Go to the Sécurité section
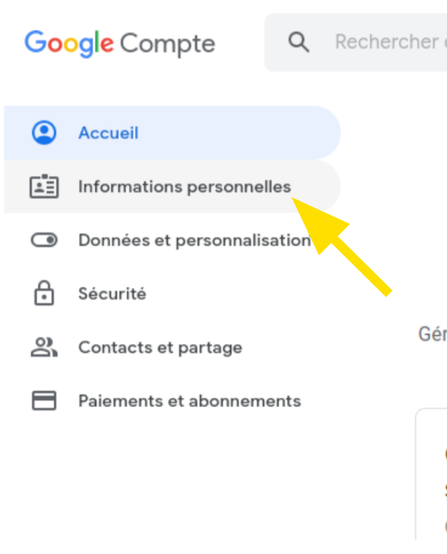This screenshot has width=447, height=554. pyautogui.click(x=172, y=294)
